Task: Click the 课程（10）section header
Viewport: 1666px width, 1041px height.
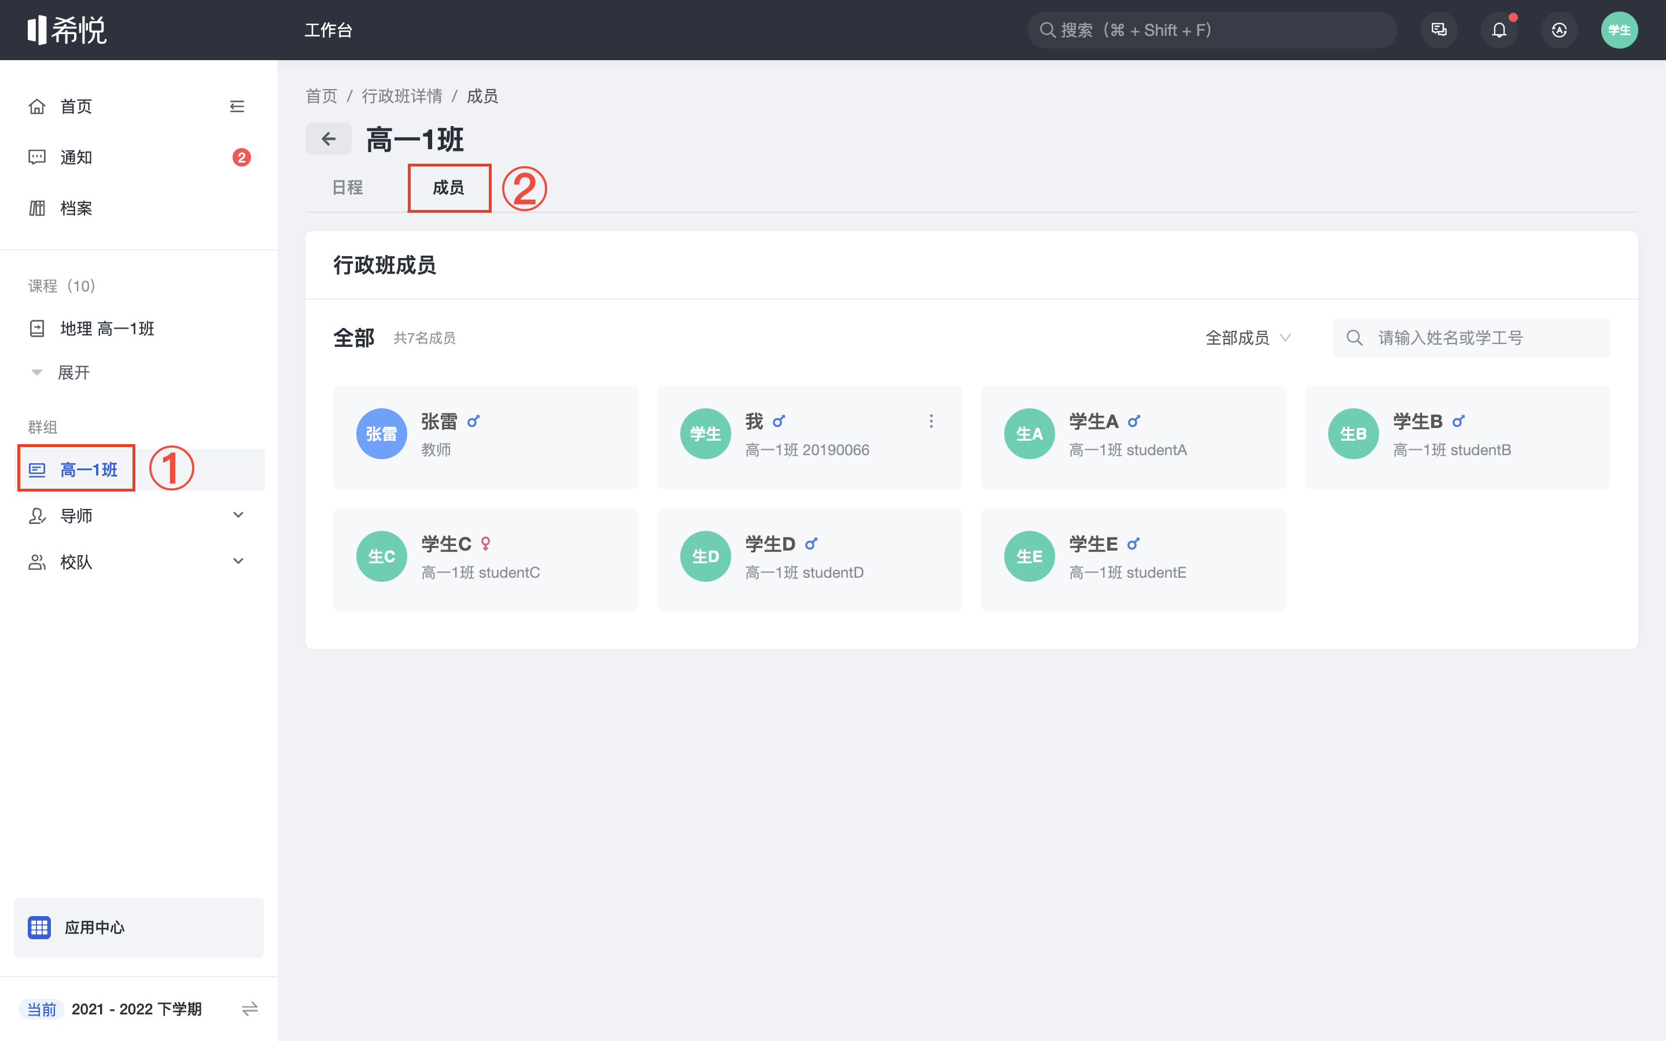Action: point(62,286)
